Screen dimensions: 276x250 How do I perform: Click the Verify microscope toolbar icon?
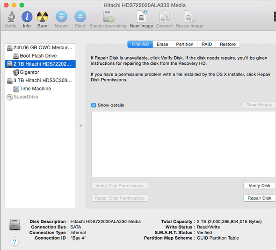click(11, 17)
